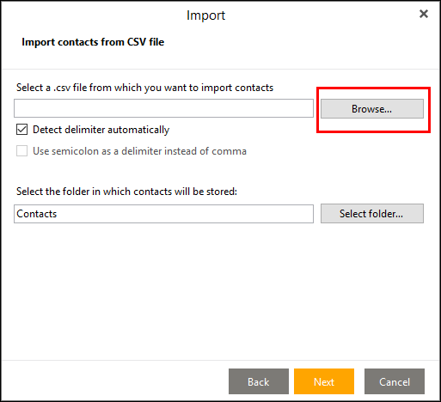Uncheck the Detect delimiter automatically checkbox
Screen dimensions: 441x402
(x=22, y=130)
